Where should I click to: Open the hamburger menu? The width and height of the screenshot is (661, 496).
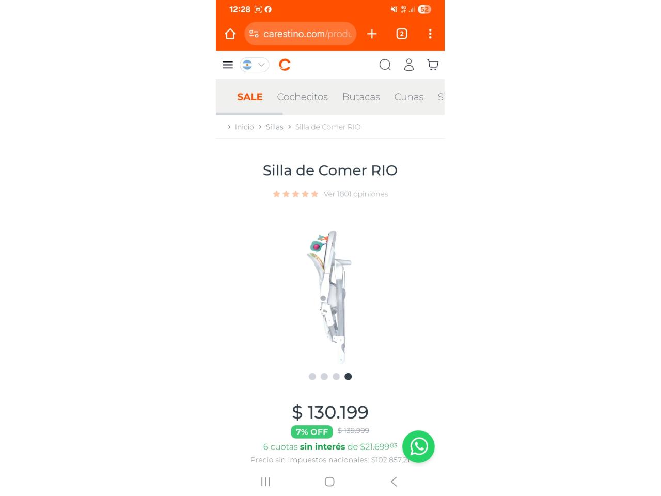pos(228,65)
